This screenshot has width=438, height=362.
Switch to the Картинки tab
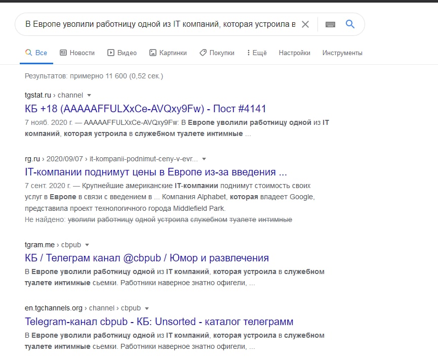click(168, 53)
